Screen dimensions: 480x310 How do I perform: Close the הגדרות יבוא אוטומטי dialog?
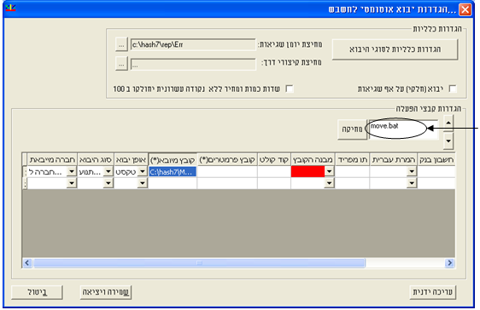(x=465, y=9)
